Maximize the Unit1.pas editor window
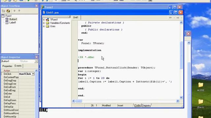This screenshot has width=211, height=118. click(176, 12)
